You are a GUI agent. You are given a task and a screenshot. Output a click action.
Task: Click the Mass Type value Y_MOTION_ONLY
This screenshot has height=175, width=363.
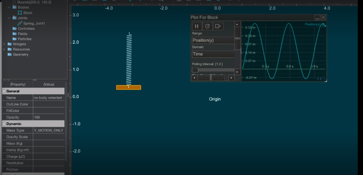tap(49, 130)
